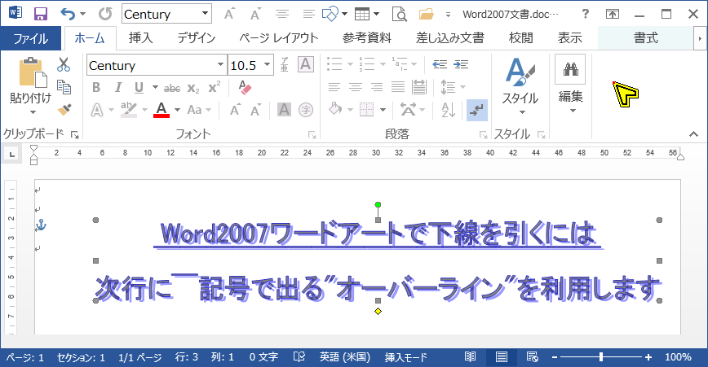Undo the last action
This screenshot has height=367, width=708.
tap(68, 14)
